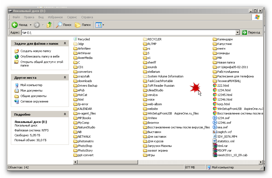Select the ТехникаМУКБИЦ folder name
Screen dimensions: 272x178
tap(229, 81)
